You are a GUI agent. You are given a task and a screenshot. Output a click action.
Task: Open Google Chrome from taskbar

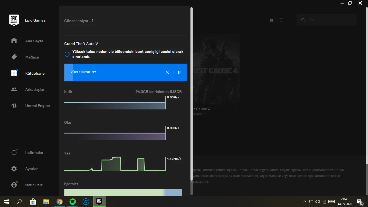click(60, 202)
